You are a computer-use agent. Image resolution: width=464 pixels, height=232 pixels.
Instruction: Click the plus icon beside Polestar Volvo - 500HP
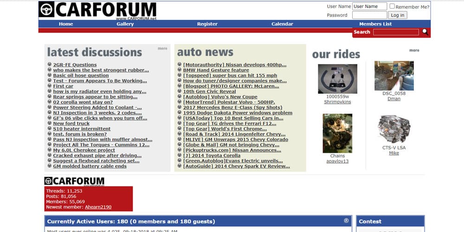(179, 102)
